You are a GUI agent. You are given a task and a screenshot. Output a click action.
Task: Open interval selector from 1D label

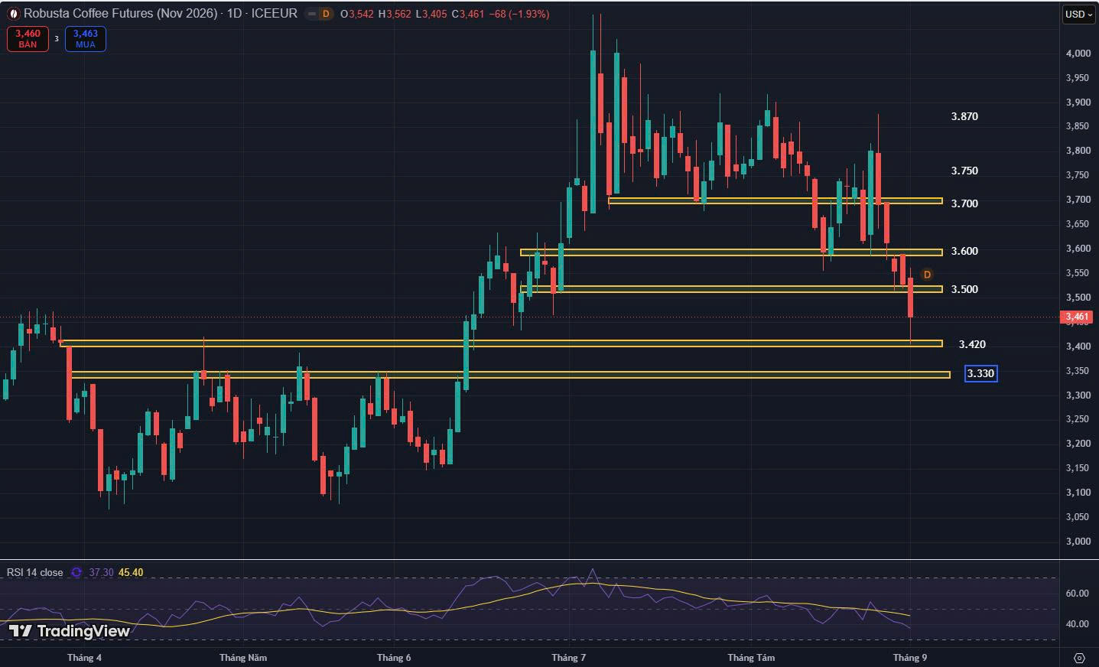tap(234, 14)
